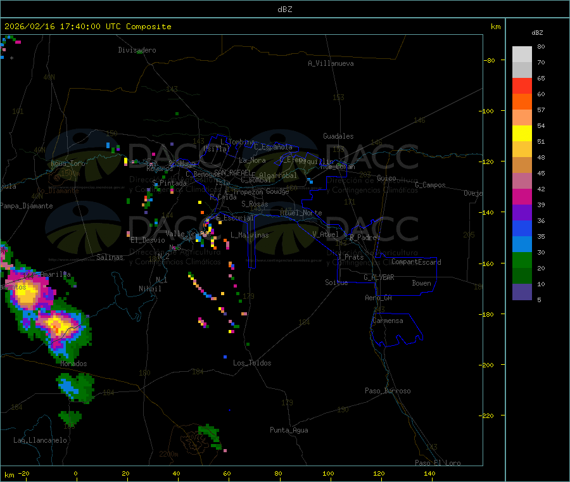Click the 'Pampa_Diamante' label

click(x=27, y=206)
